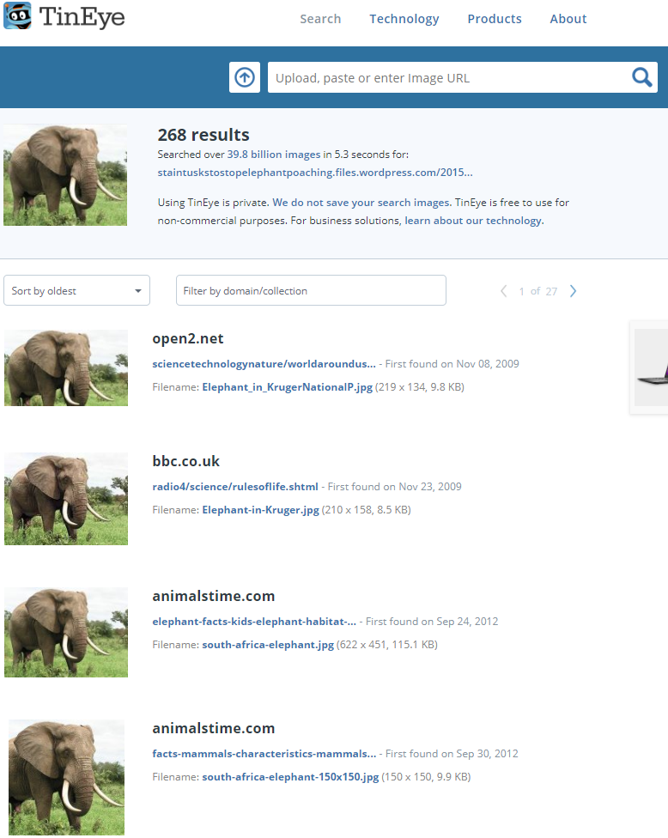Click 'First found on Nov 08, 2009' text

coord(452,364)
